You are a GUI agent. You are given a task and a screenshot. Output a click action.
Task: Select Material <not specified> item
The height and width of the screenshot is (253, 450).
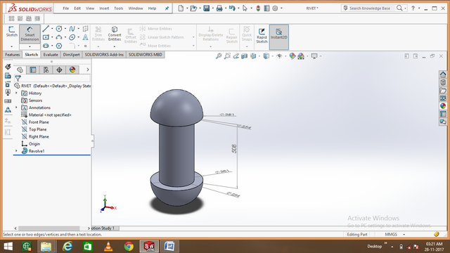50,115
